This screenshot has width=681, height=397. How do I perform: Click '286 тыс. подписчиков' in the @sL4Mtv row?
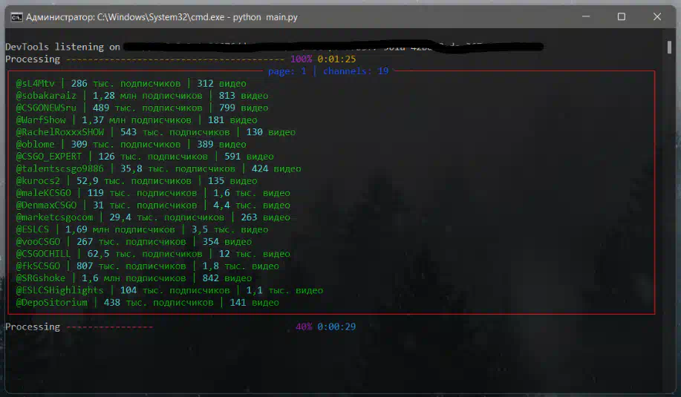126,83
